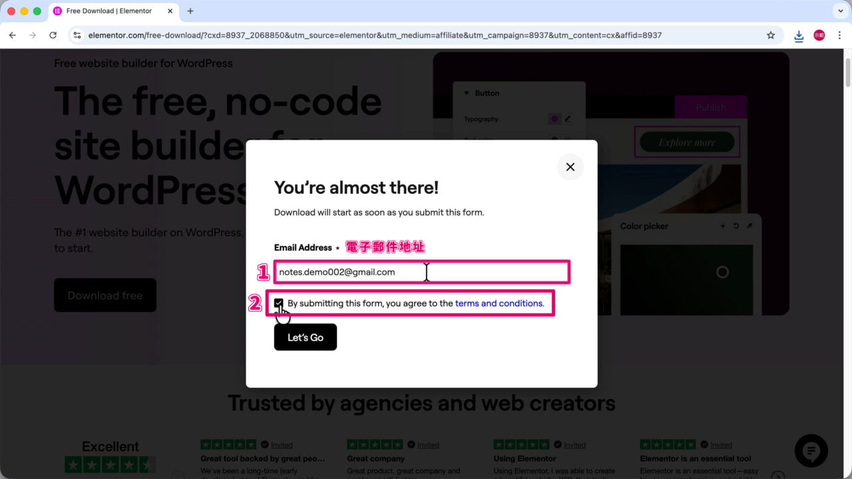Bookmark page with star icon
The image size is (852, 479).
[771, 35]
